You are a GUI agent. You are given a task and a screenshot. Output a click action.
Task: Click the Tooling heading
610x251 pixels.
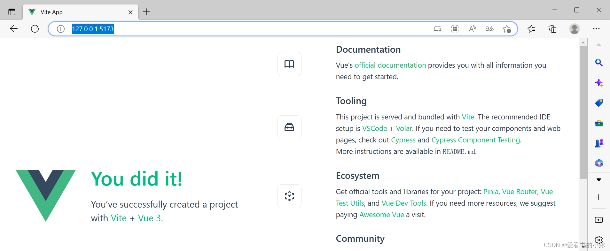(x=351, y=101)
